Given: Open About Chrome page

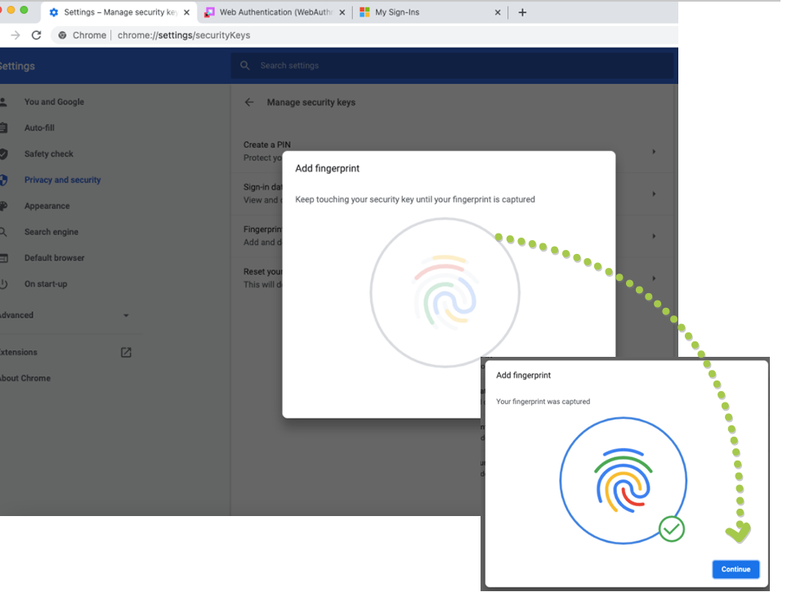Looking at the screenshot, I should point(25,378).
